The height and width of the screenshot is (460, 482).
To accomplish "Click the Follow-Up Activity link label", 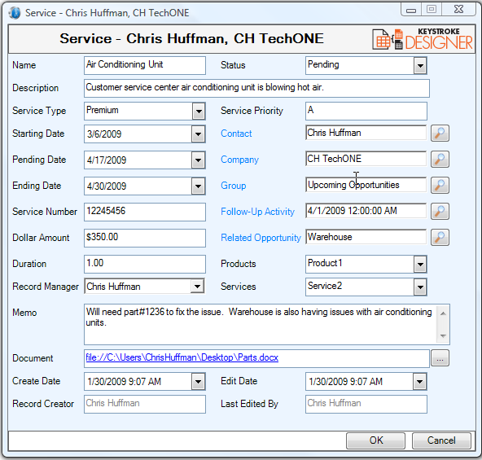I will pyautogui.click(x=257, y=212).
